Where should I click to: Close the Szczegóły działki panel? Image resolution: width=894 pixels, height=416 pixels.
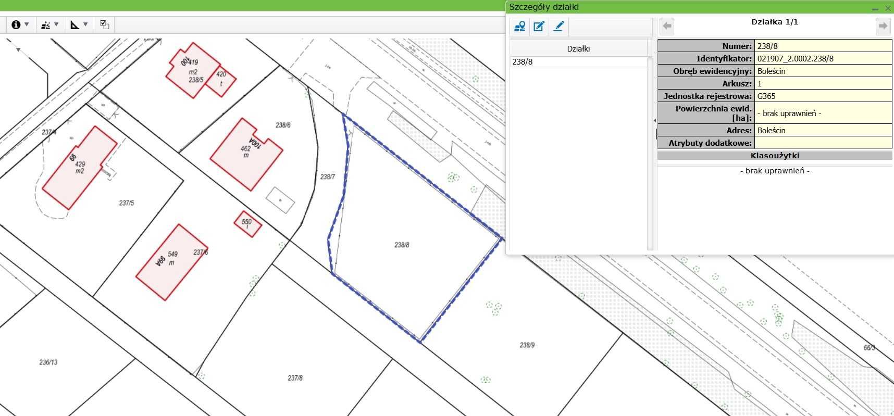(888, 8)
